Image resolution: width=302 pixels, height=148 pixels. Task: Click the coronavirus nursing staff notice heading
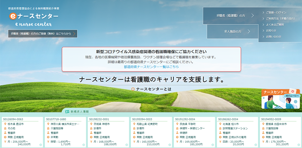[151, 52]
